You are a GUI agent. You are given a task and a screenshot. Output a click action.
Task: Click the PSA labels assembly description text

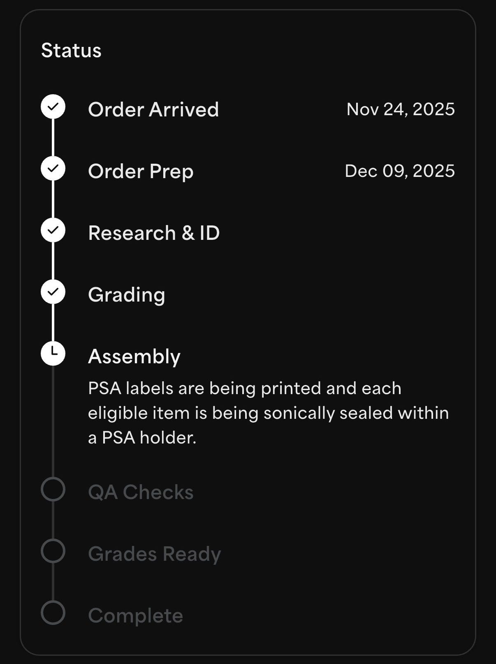[x=269, y=413]
